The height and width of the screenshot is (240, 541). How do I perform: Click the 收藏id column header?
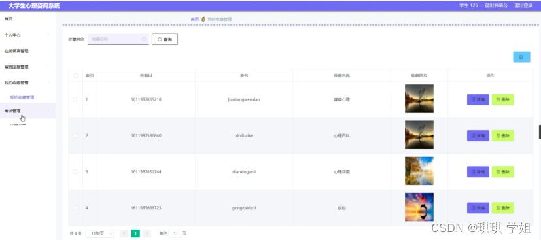click(x=146, y=75)
